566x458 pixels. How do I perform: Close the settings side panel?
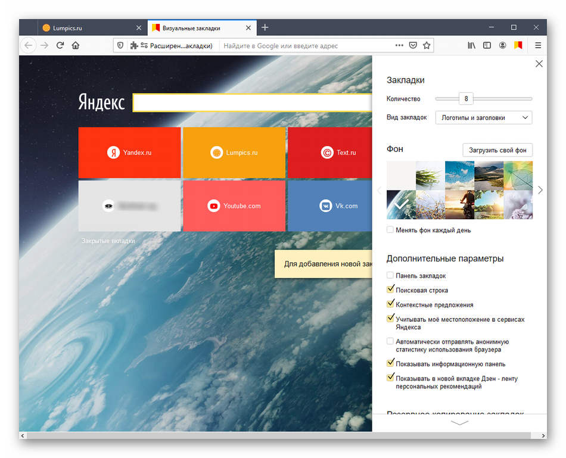point(539,64)
